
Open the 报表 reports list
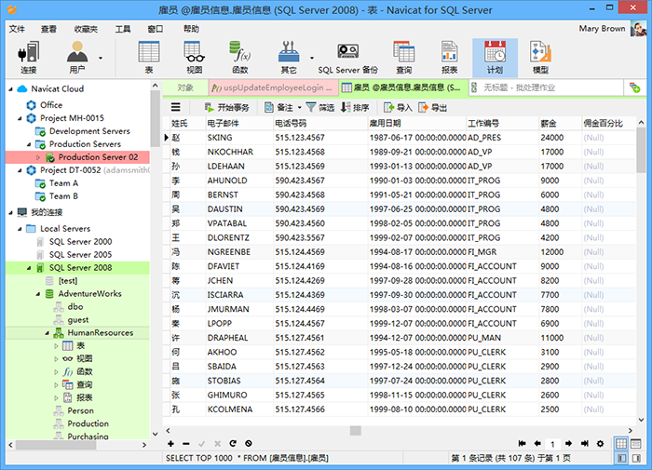(x=450, y=58)
